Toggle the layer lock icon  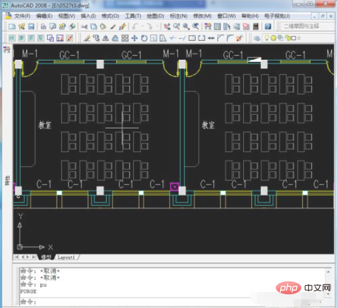tap(288, 38)
